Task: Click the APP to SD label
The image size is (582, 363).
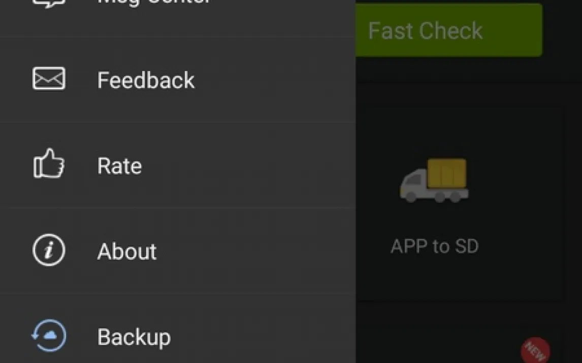Action: [x=434, y=246]
